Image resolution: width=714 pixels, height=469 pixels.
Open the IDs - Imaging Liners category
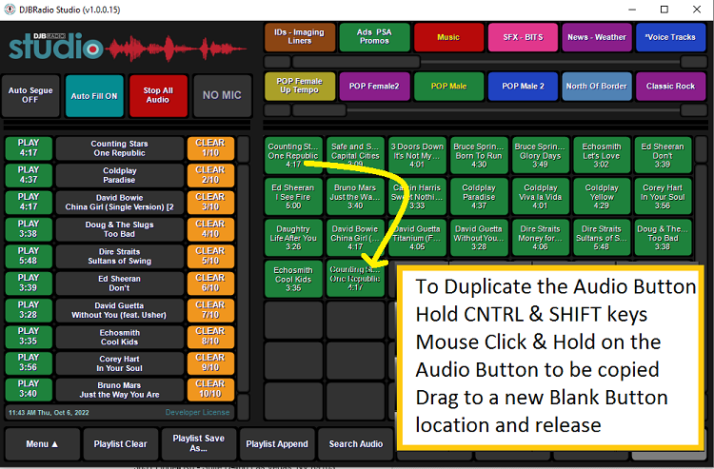pyautogui.click(x=300, y=37)
